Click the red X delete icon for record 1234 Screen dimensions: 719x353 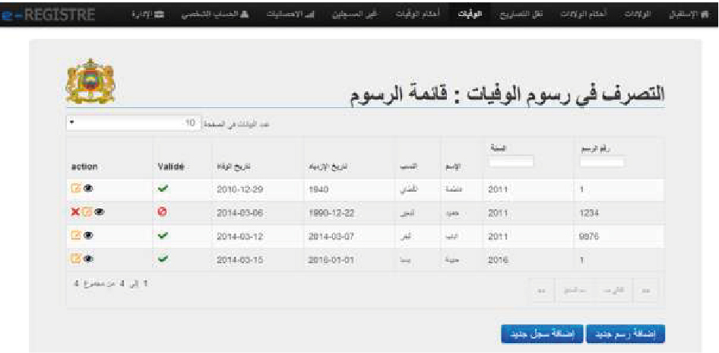[x=75, y=212]
